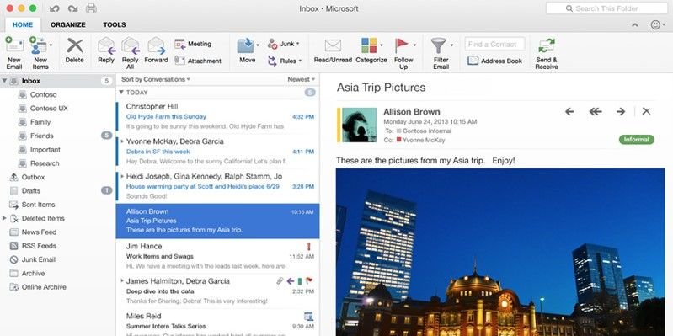Change the Newest sort order dropdown
The width and height of the screenshot is (673, 336).
tap(302, 79)
